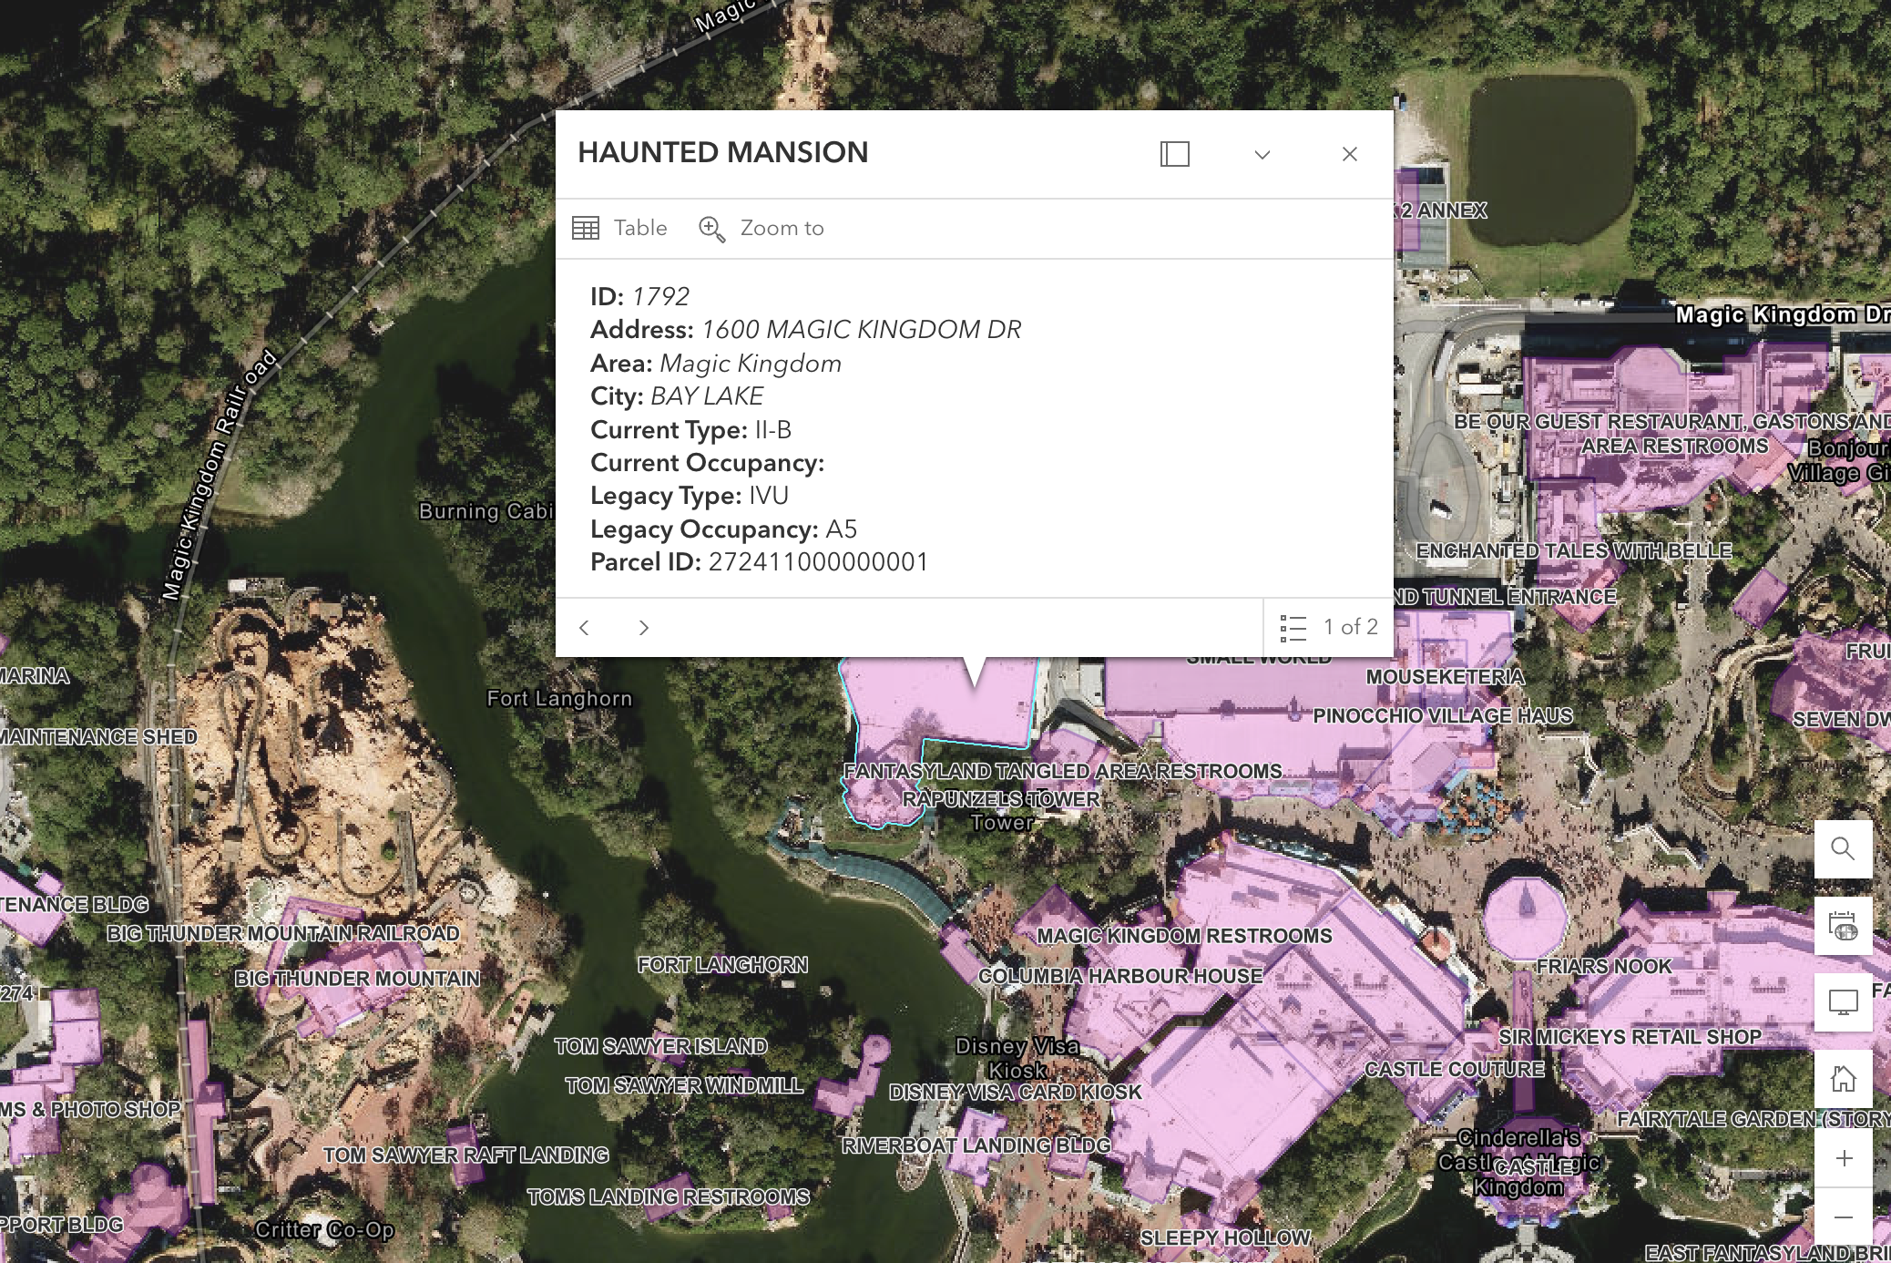The width and height of the screenshot is (1891, 1263).
Task: Open the map search tool
Action: point(1843,848)
